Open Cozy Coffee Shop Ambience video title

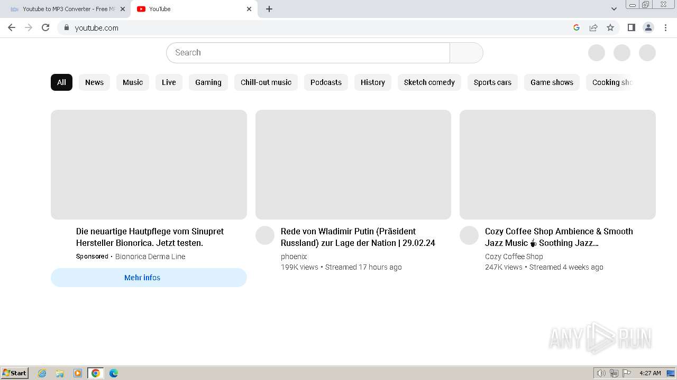tap(559, 237)
